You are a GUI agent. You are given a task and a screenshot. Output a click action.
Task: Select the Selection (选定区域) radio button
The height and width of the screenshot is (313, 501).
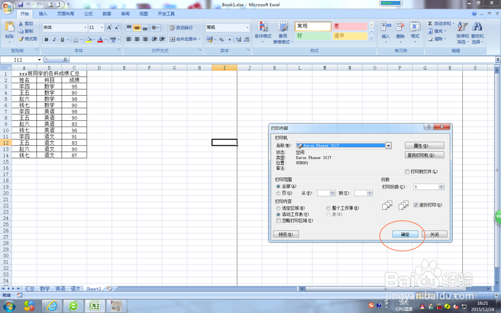tap(278, 208)
